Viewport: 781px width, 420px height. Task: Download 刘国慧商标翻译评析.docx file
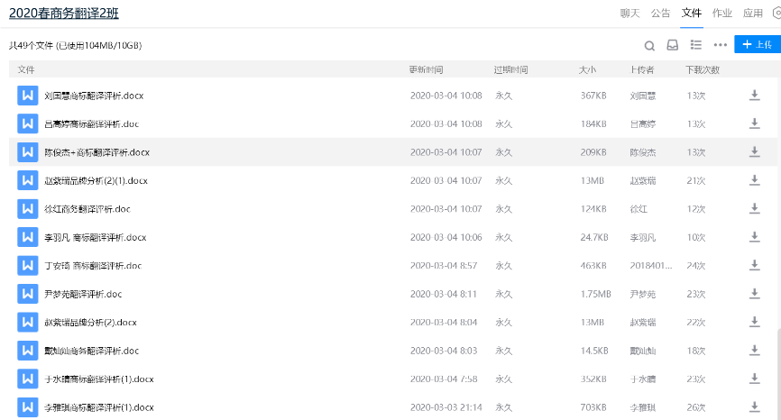tap(755, 96)
